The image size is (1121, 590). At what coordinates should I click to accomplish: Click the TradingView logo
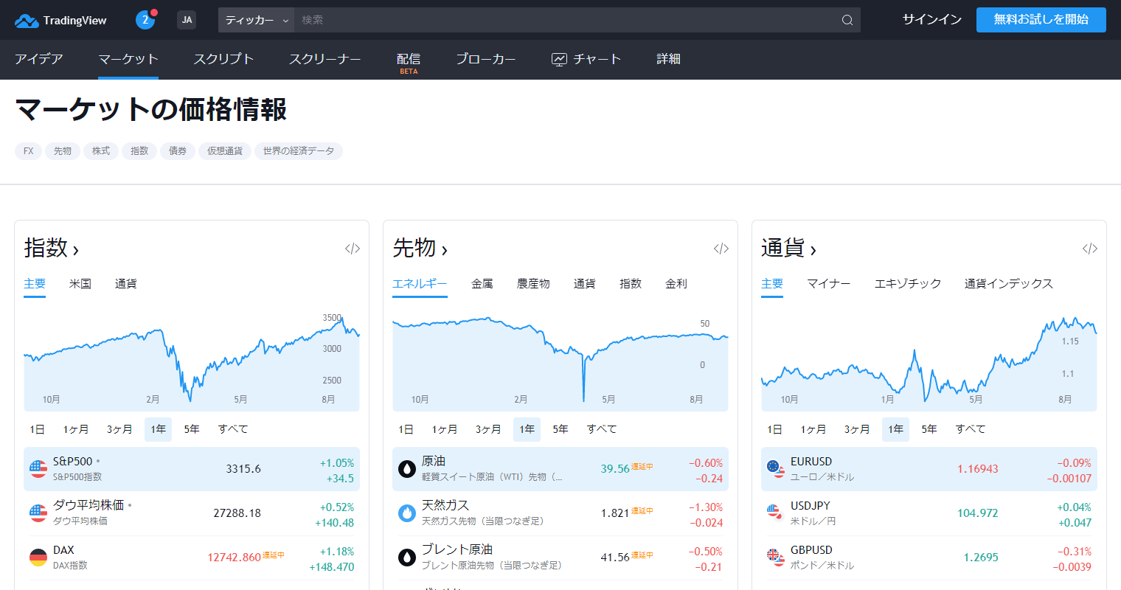pos(60,21)
